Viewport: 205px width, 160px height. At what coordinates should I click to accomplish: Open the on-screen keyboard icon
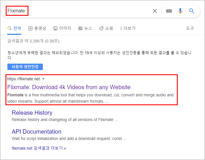[169, 11]
